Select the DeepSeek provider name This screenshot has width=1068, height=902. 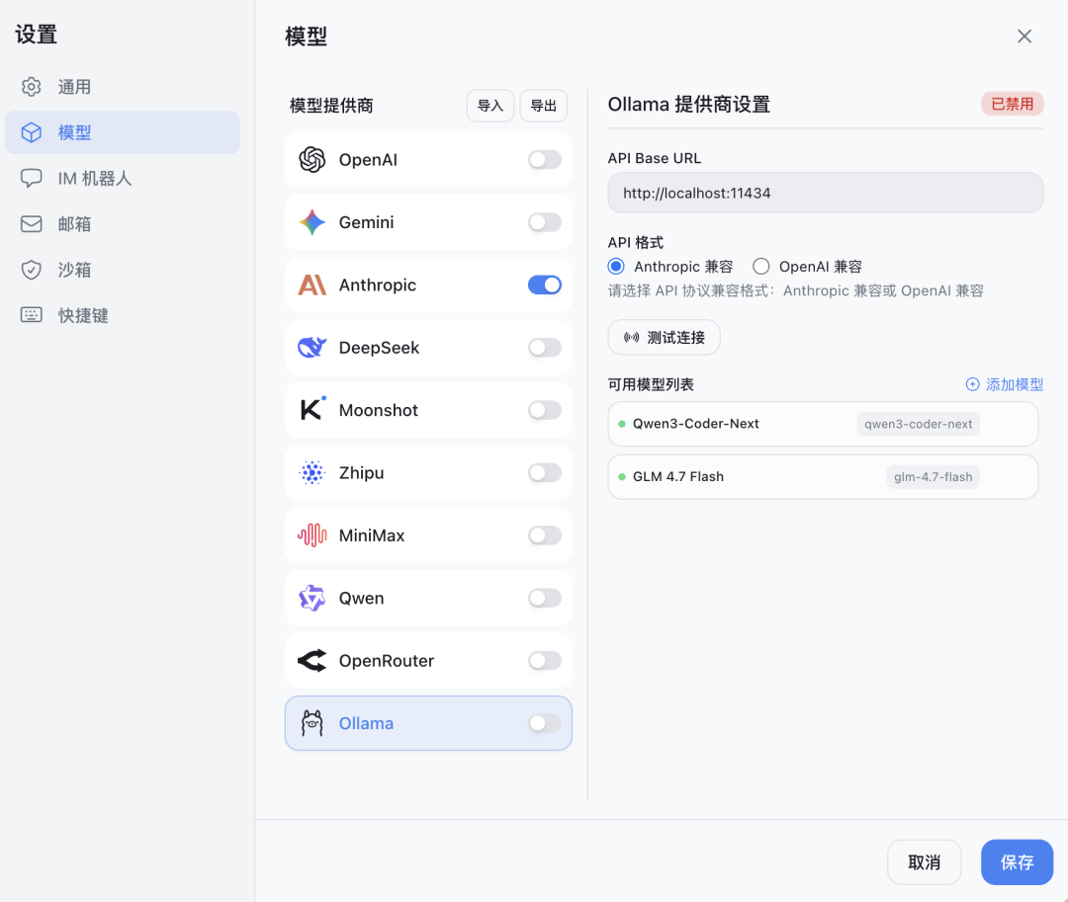tap(379, 348)
